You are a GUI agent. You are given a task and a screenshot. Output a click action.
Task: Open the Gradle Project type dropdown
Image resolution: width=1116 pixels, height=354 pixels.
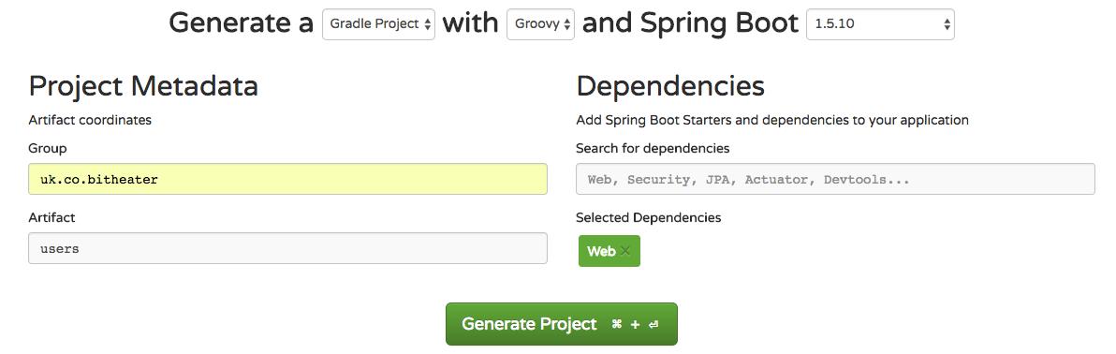pos(378,24)
